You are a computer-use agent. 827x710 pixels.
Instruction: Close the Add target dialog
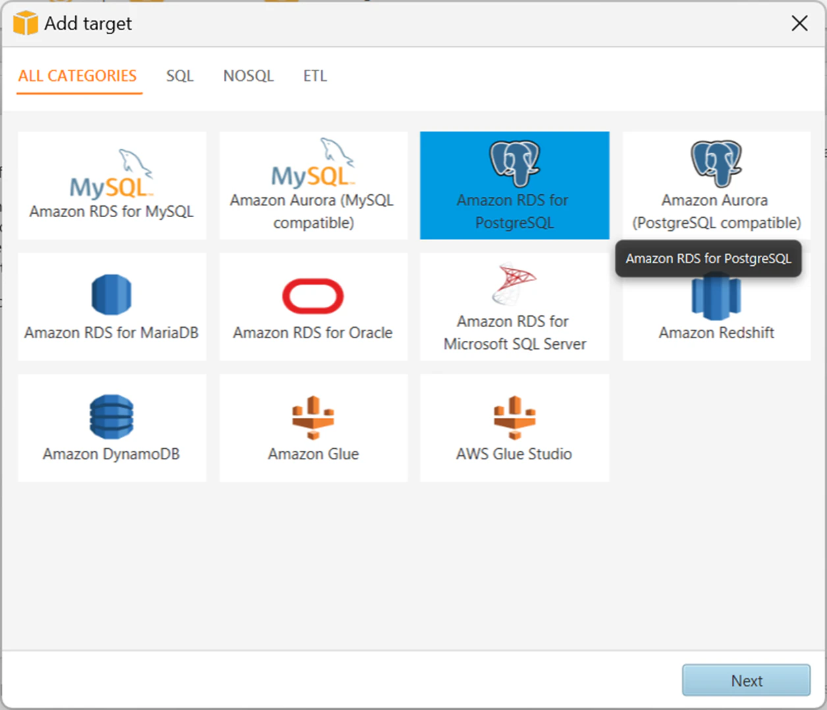pyautogui.click(x=799, y=24)
